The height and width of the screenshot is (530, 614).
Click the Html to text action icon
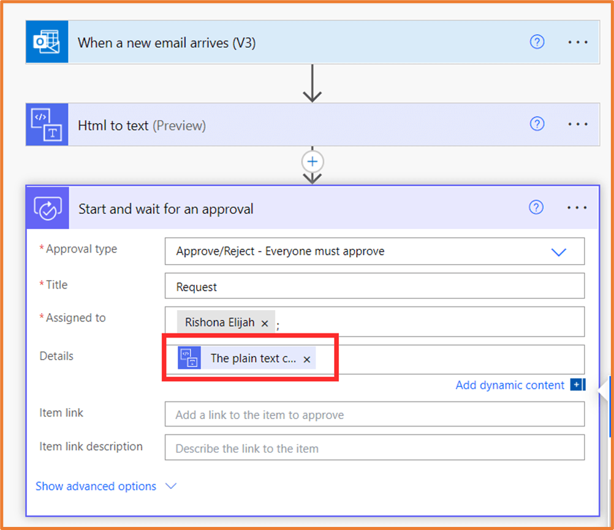click(x=47, y=125)
